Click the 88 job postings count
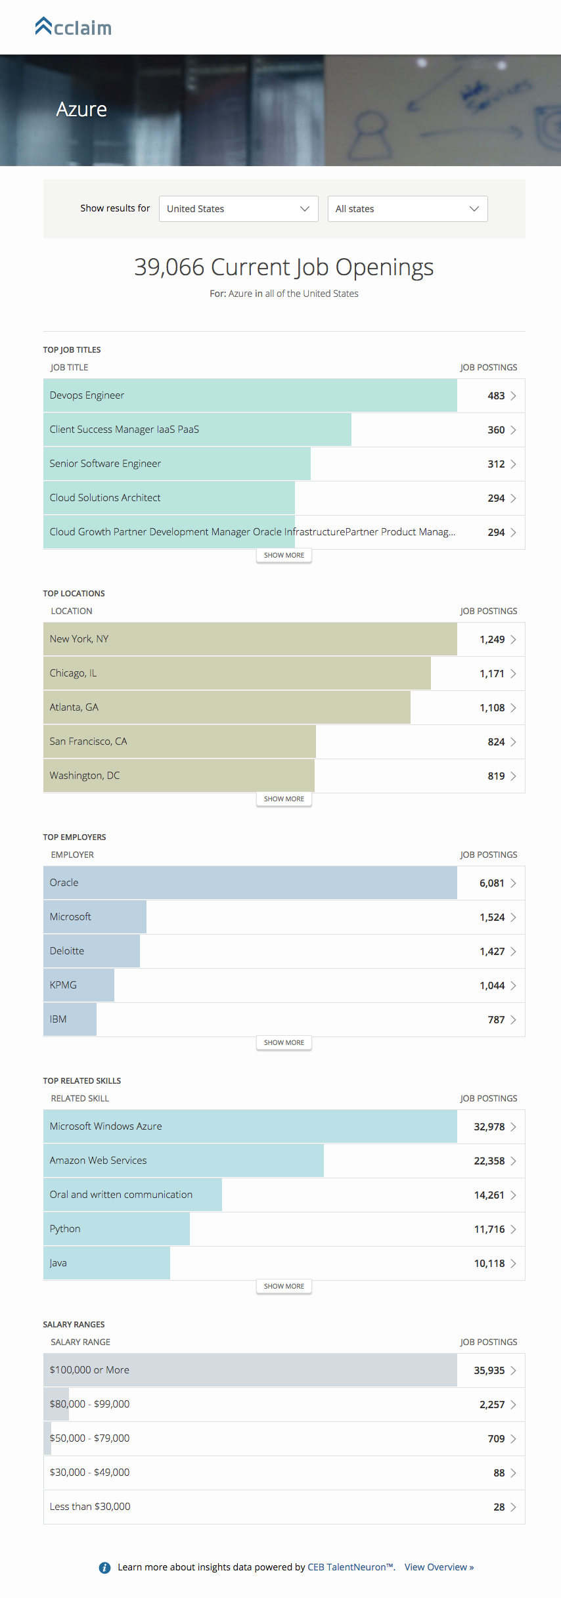The height and width of the screenshot is (1598, 561). point(499,1473)
